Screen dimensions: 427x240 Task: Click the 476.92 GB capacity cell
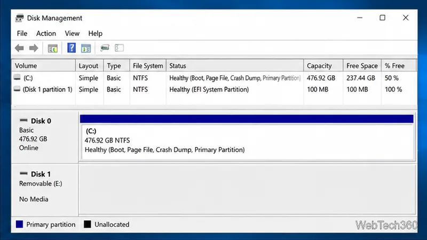click(321, 78)
